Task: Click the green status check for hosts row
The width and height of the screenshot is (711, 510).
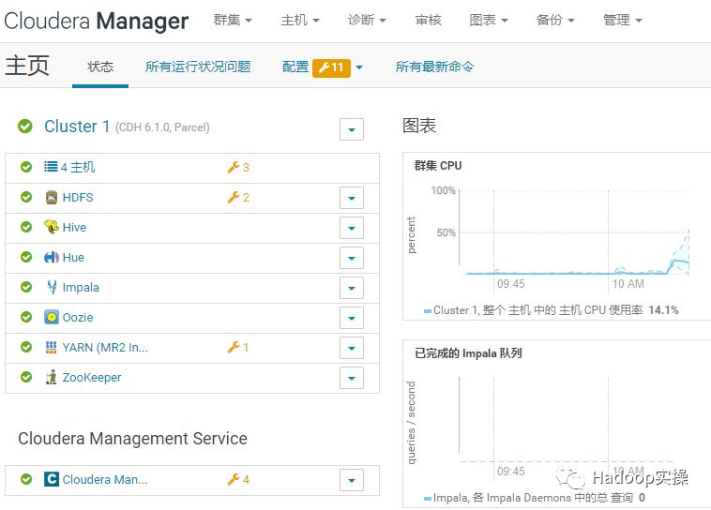Action: pos(26,167)
